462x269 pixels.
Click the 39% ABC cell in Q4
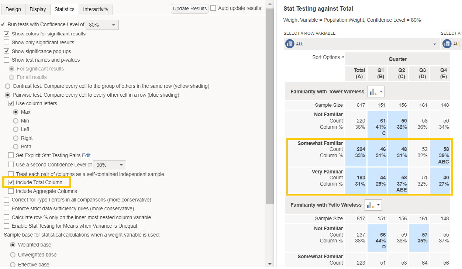coord(440,152)
